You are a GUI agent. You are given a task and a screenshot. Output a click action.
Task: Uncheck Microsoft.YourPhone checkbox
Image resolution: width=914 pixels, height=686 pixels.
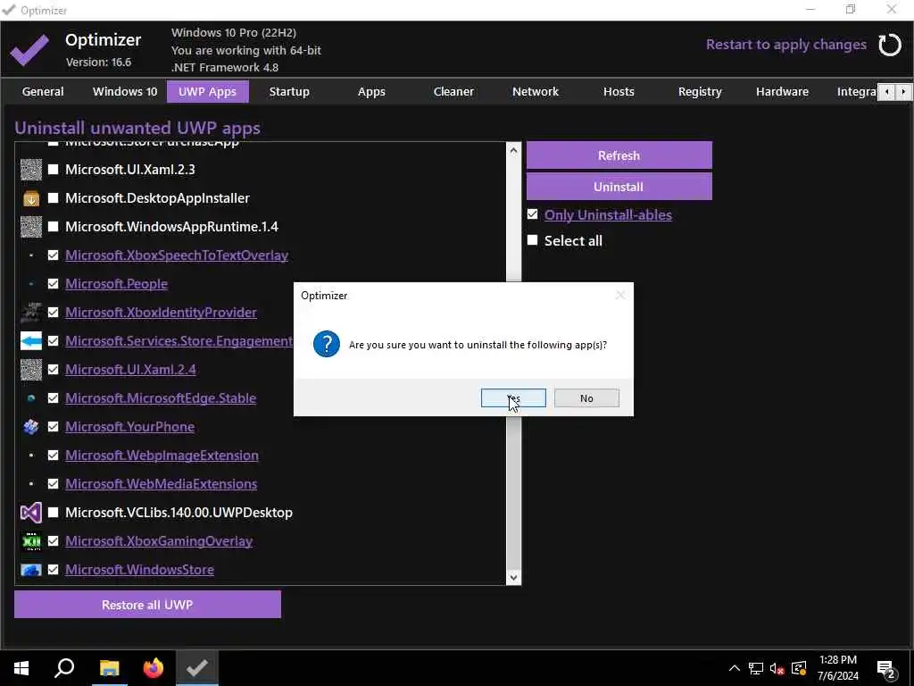[53, 426]
